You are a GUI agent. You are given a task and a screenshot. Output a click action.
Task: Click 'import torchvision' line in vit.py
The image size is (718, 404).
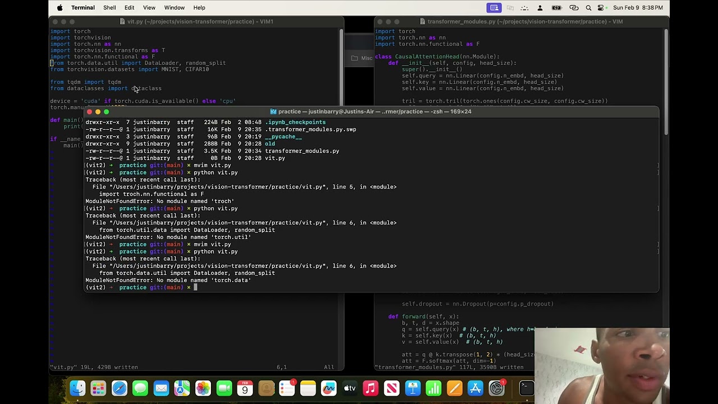80,38
